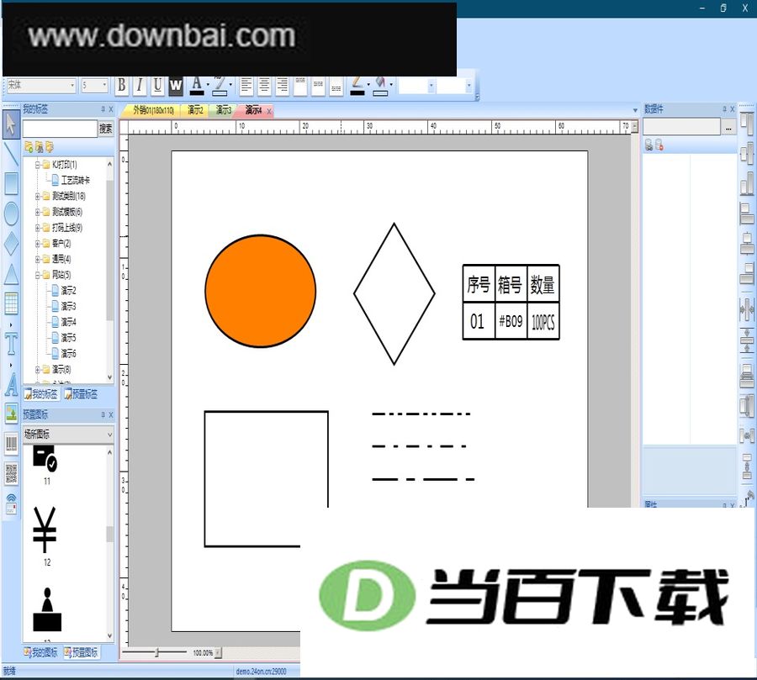Click the align left edges icon

pyautogui.click(x=746, y=213)
